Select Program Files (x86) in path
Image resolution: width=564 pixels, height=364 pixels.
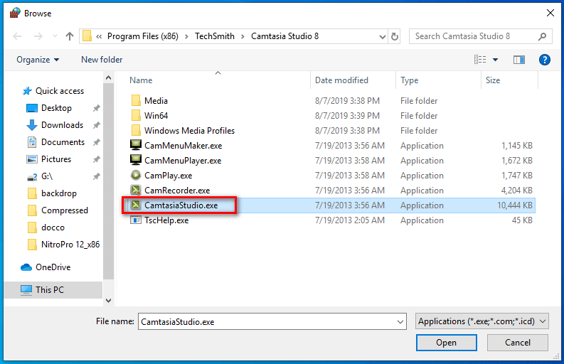tap(143, 36)
